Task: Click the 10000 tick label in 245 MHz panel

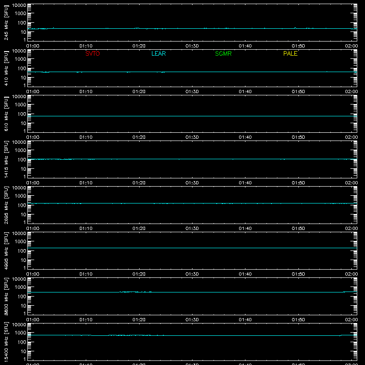Action: click(19, 5)
